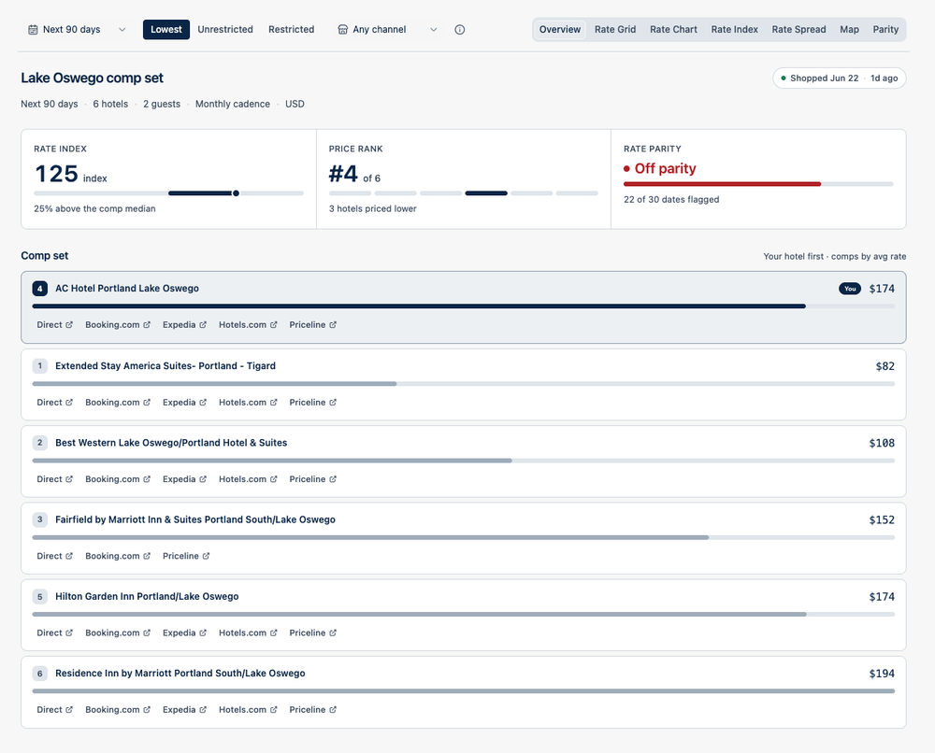The height and width of the screenshot is (753, 935).
Task: Click the calendar icon beside Next 90 days
Action: coord(33,29)
